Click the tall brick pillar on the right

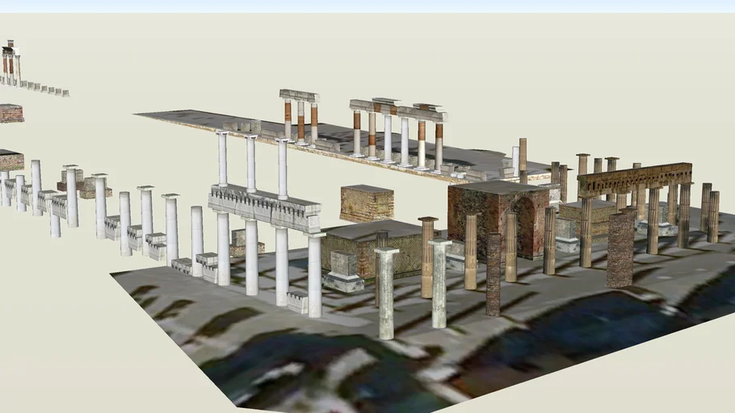[x=619, y=248]
